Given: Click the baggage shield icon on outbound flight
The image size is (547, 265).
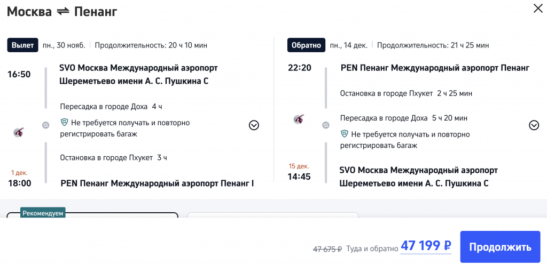Looking at the screenshot, I should coord(65,123).
